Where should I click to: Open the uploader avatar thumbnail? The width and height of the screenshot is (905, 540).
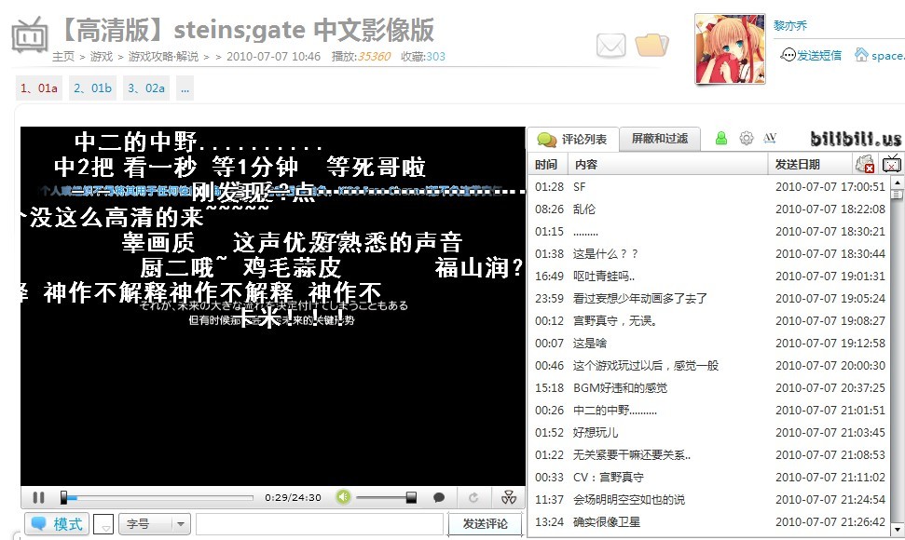click(730, 49)
